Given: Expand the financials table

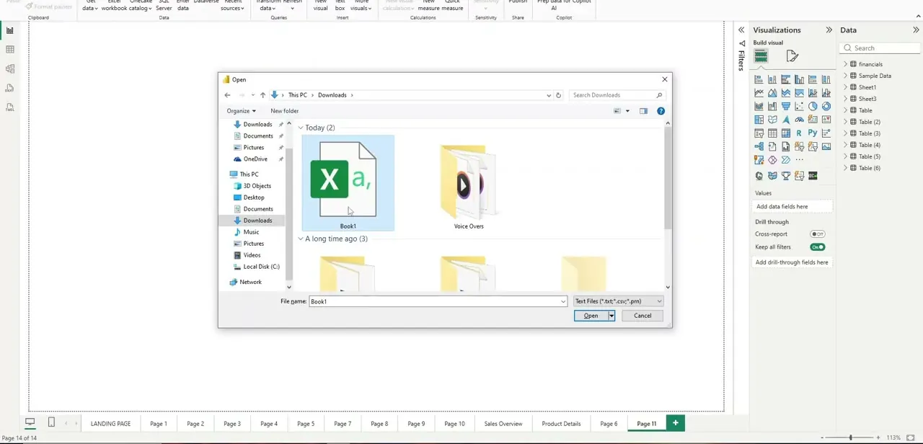Looking at the screenshot, I should [846, 64].
